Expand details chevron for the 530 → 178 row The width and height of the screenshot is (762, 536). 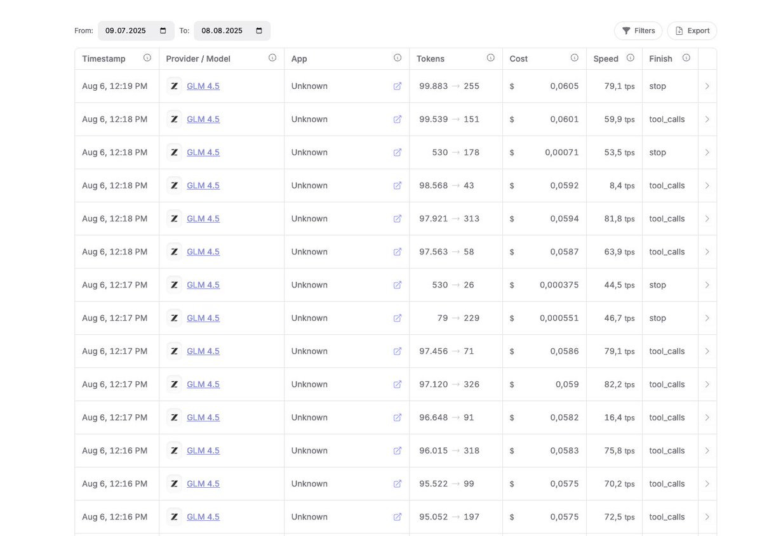pyautogui.click(x=707, y=152)
